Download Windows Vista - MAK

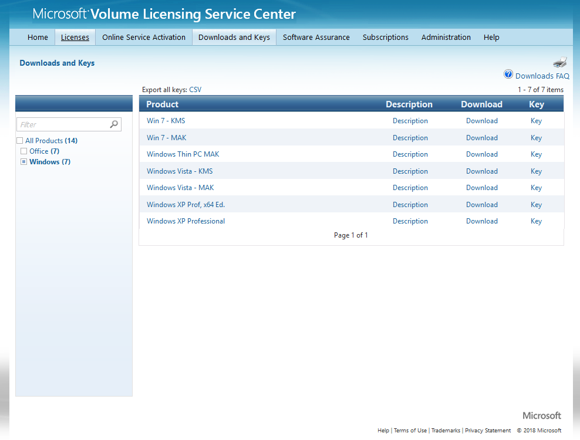pos(481,188)
